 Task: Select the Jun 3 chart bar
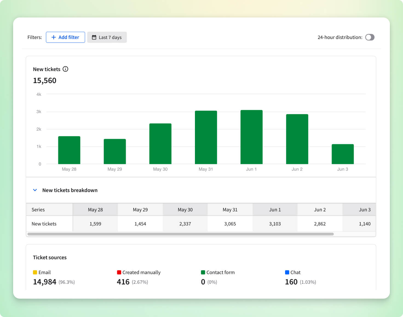(342, 154)
